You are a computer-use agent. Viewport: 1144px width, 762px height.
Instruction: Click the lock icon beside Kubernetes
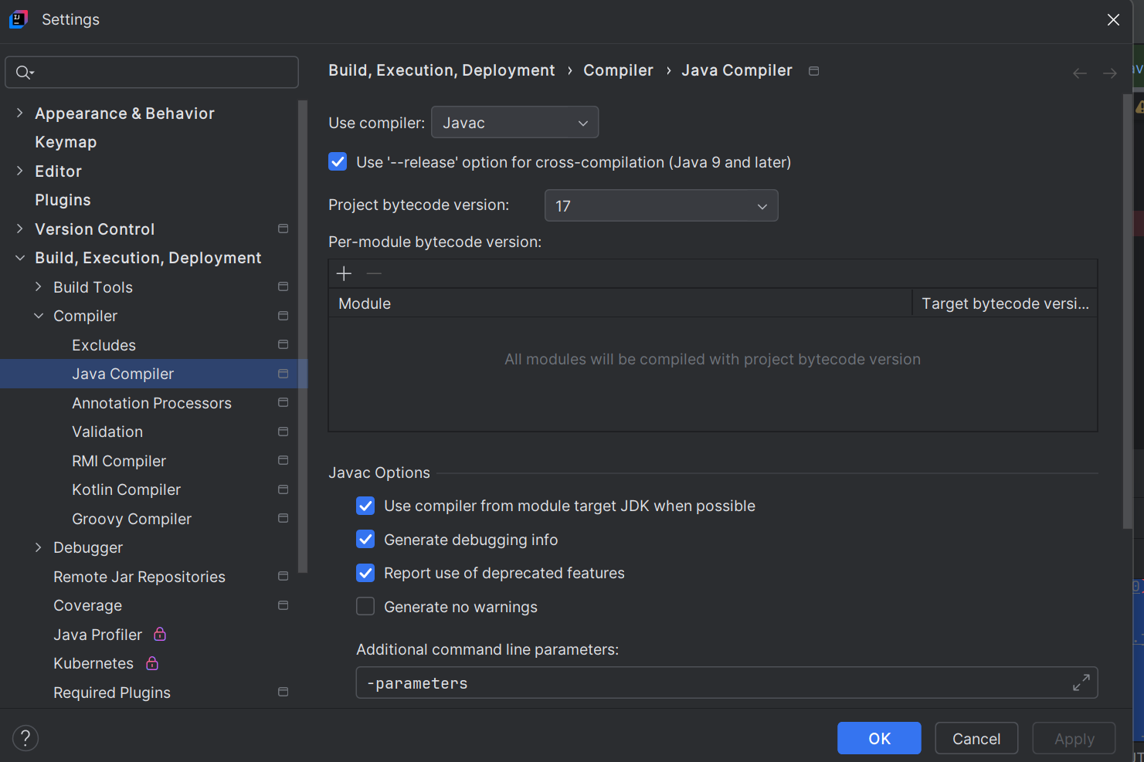[152, 663]
